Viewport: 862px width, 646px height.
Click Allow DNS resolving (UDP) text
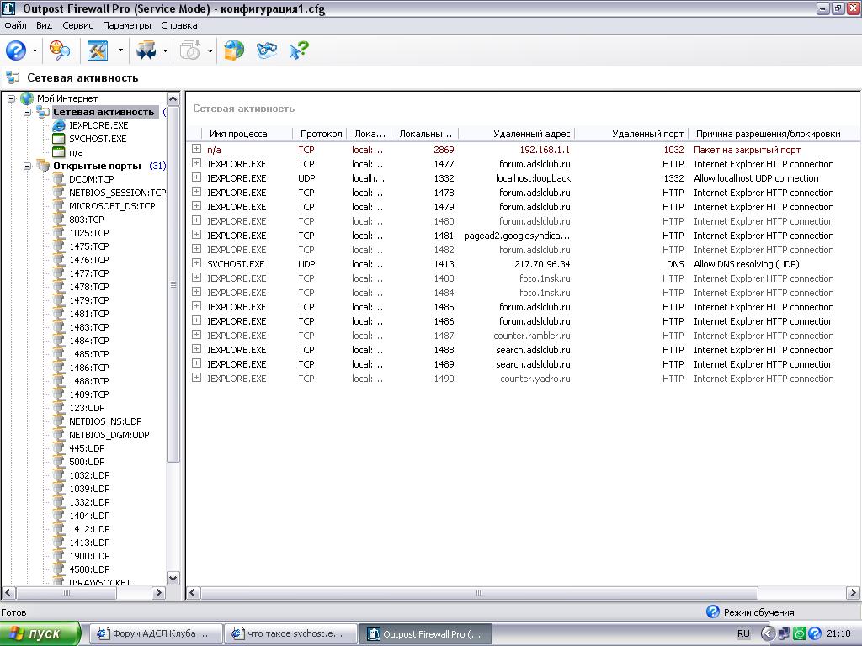point(746,264)
